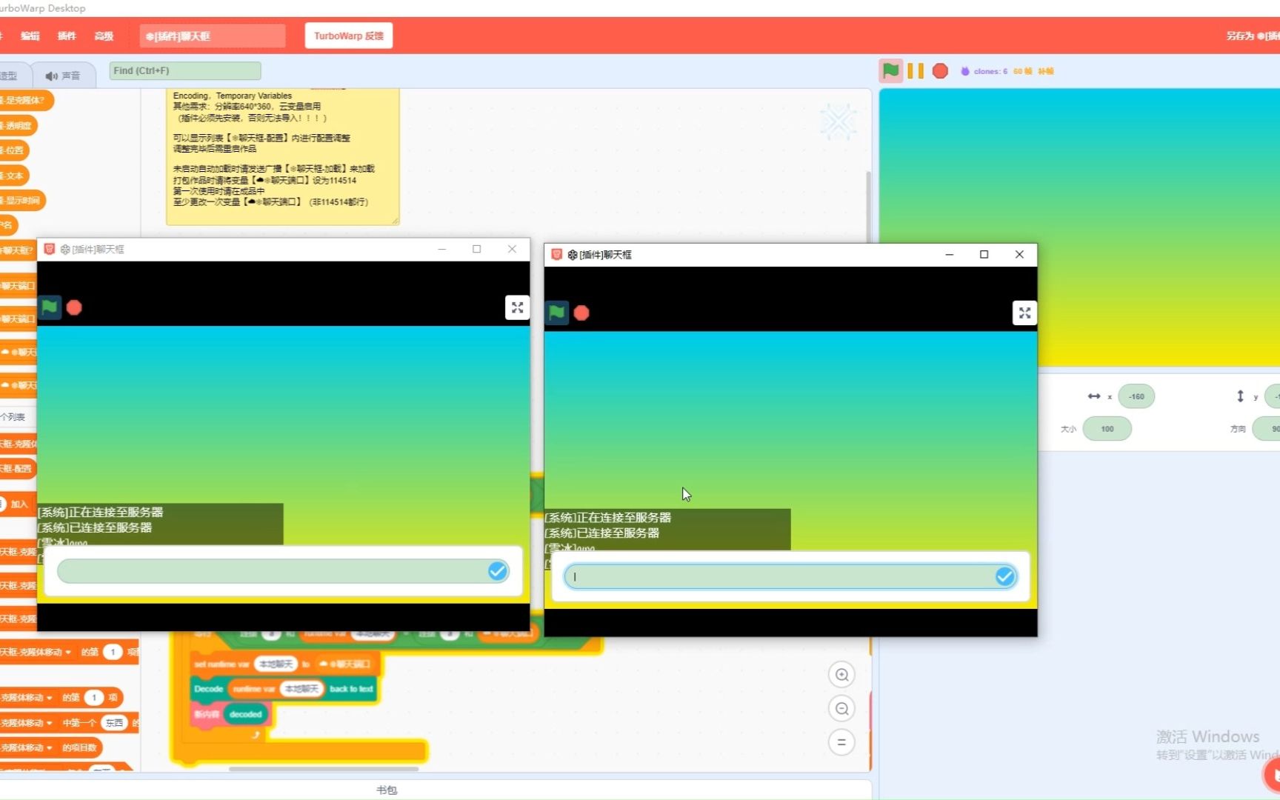Click the red stop button in the right chat window
The height and width of the screenshot is (800, 1280).
point(581,313)
